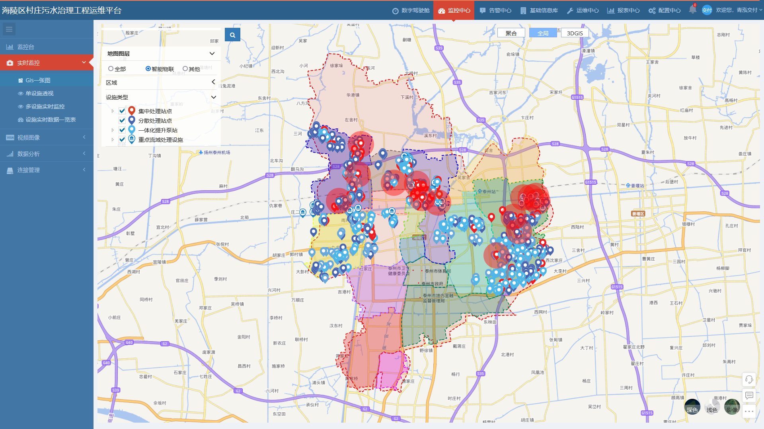Click the 监控台 bar chart icon

(10, 47)
